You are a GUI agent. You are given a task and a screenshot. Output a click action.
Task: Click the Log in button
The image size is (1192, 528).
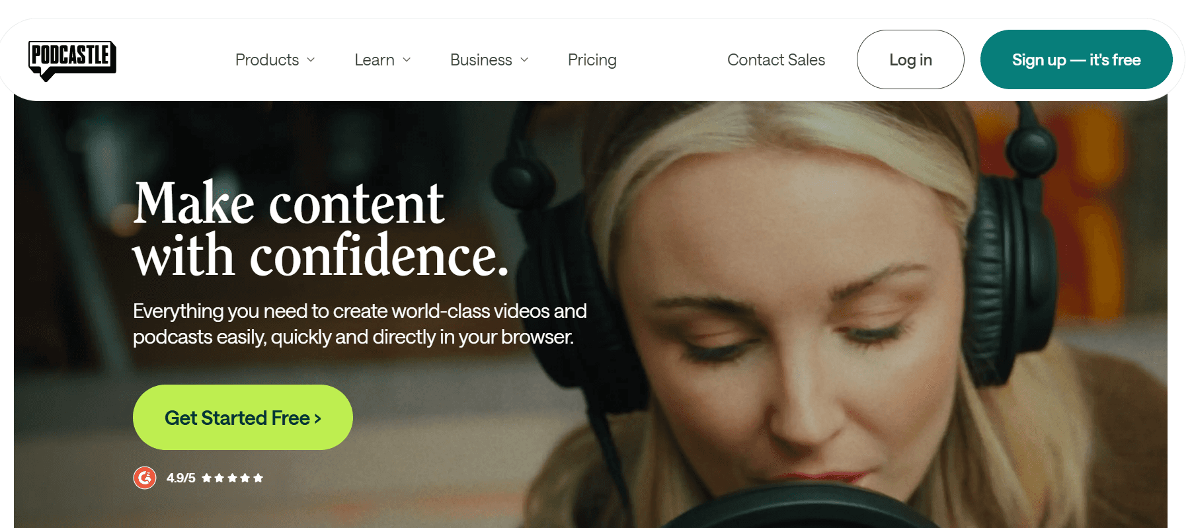[910, 59]
